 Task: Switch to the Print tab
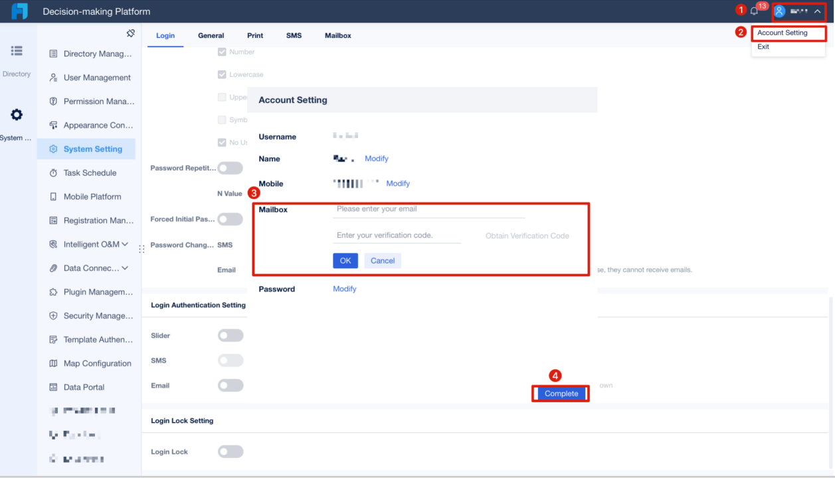pos(255,35)
